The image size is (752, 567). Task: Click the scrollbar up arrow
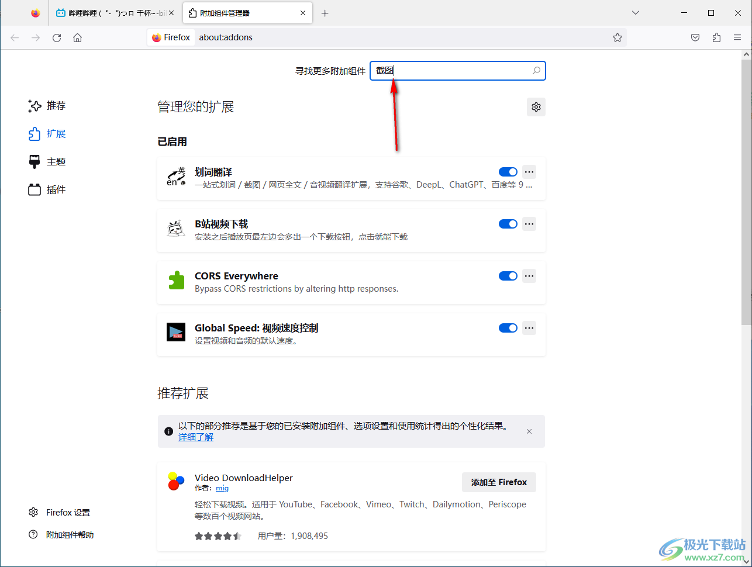tap(746, 54)
